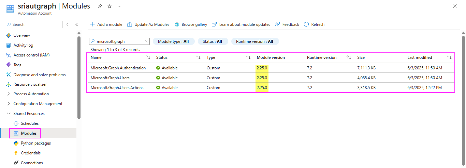The height and width of the screenshot is (168, 466).
Task: Close the Modules blade
Action: pyautogui.click(x=455, y=6)
